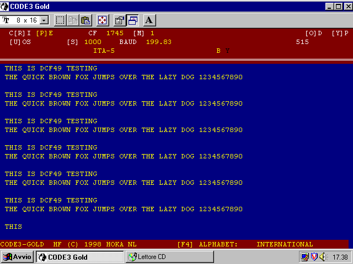Close the CODE3 Gold window
The height and width of the screenshot is (264, 353).
tap(346, 5)
